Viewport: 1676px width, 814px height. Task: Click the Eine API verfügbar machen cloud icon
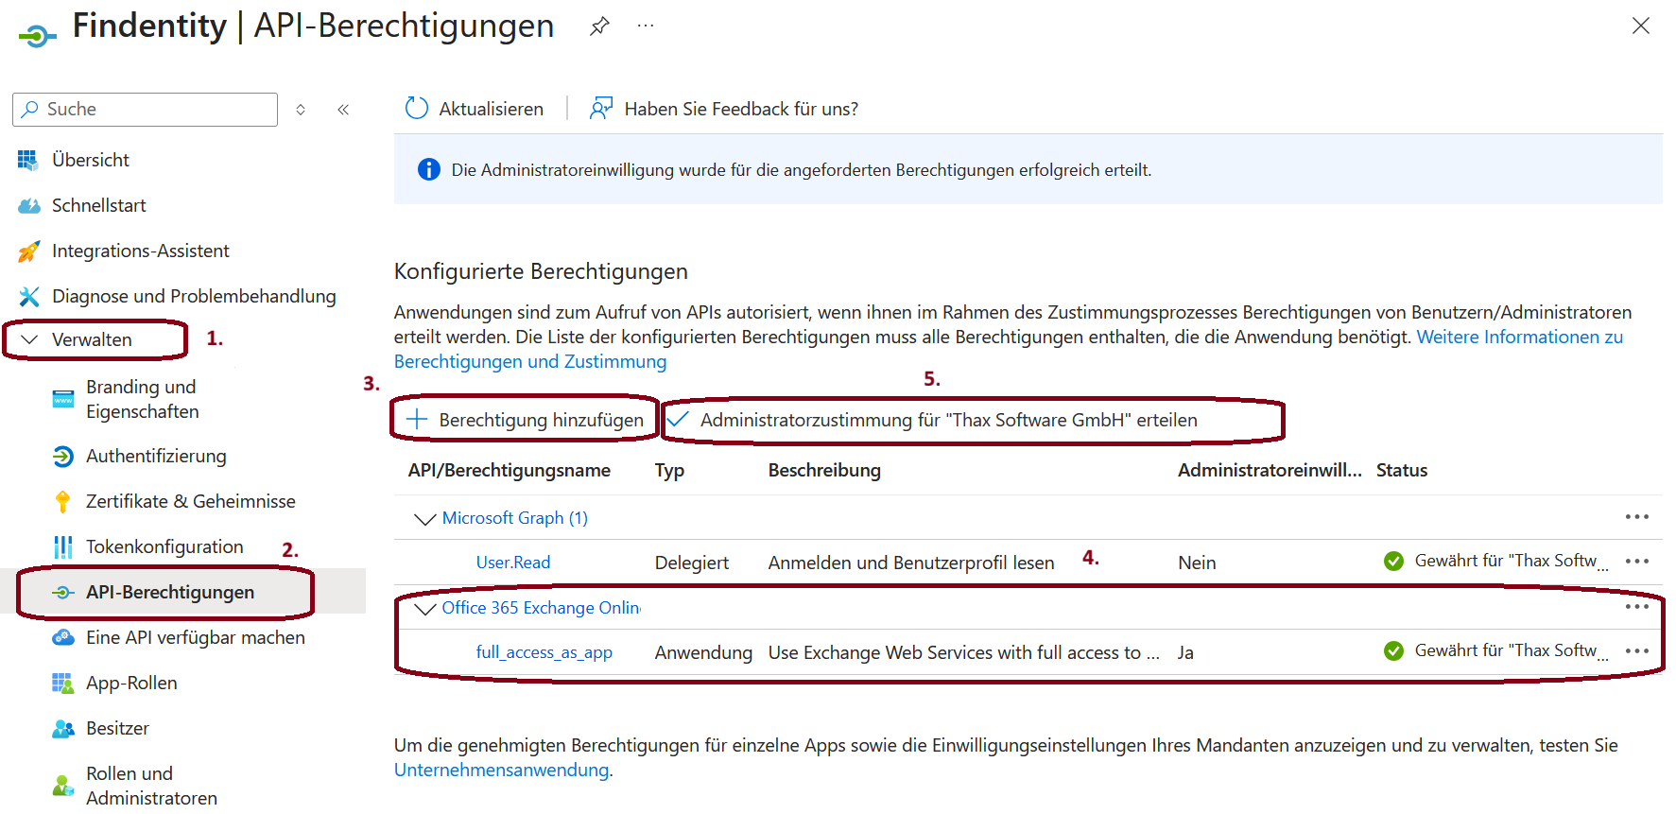63,637
